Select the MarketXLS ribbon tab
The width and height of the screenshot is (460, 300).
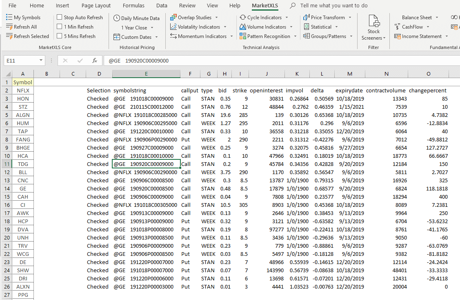click(x=264, y=6)
